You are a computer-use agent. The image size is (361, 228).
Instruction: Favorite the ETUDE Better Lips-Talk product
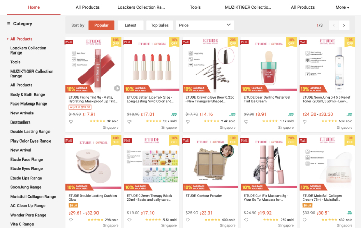click(x=129, y=121)
